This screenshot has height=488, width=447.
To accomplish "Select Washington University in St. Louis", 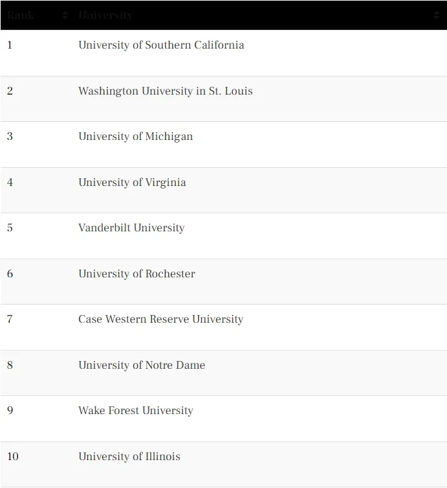I will pyautogui.click(x=166, y=91).
